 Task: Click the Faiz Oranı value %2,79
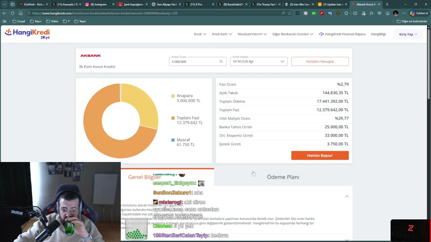pos(343,84)
